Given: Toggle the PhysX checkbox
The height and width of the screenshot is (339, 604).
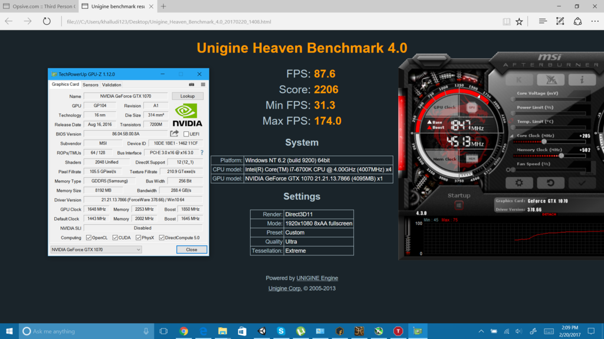Looking at the screenshot, I should click(x=138, y=238).
